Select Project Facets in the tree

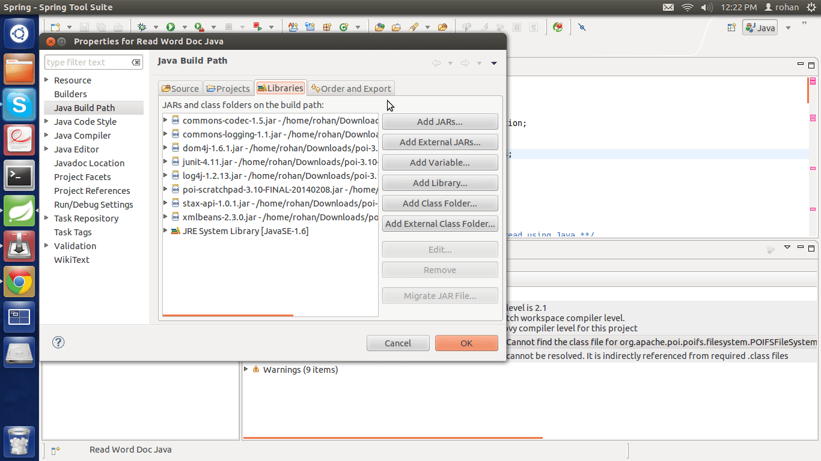pos(82,177)
